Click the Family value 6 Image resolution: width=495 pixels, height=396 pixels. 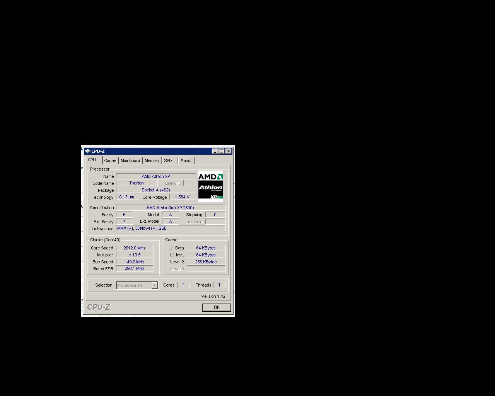click(x=124, y=215)
